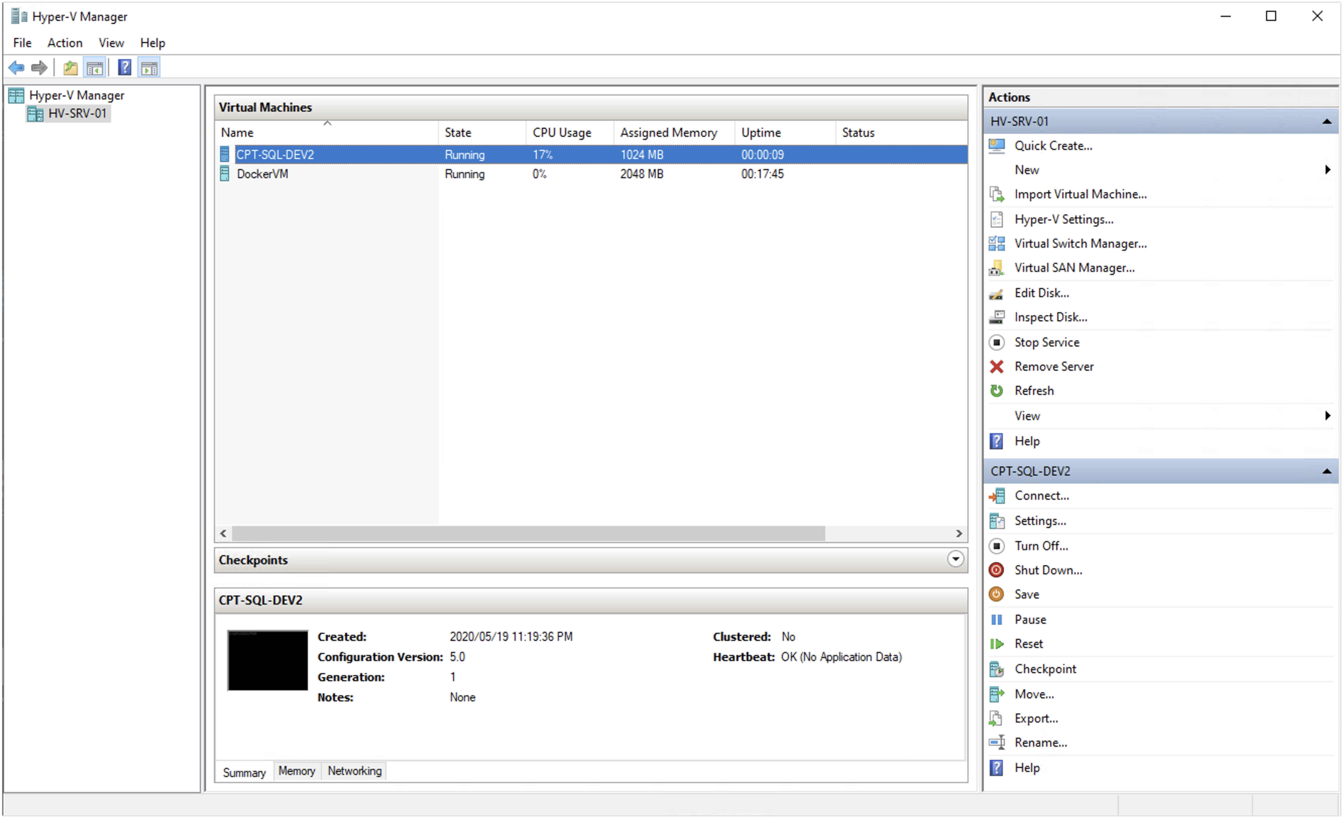Screen dimensions: 1343x818
Task: Open the View menu in menu bar
Action: coord(111,43)
